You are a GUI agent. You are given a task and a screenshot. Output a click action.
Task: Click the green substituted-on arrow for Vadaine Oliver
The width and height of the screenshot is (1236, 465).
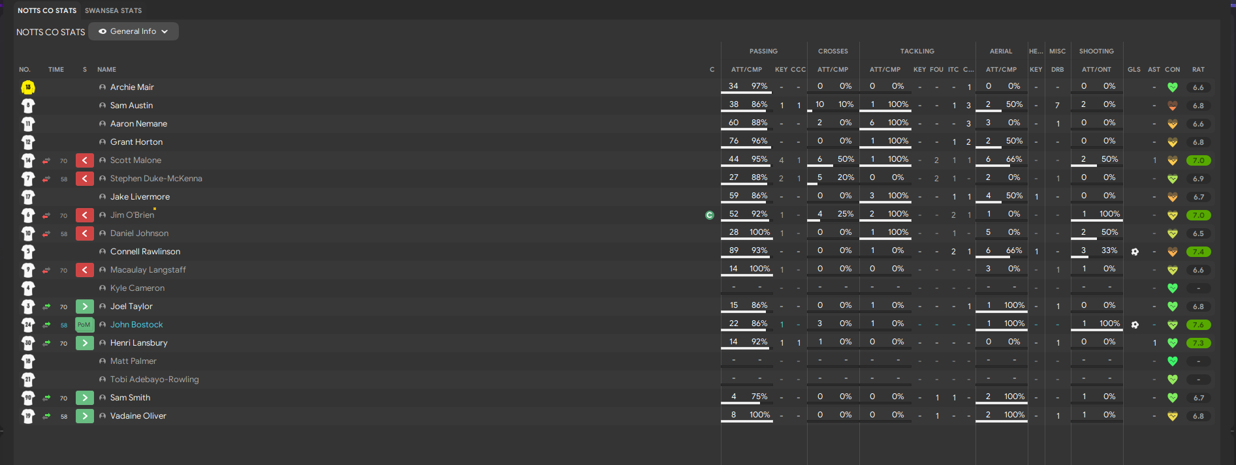tap(85, 415)
